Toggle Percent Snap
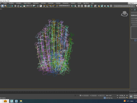137x103 pixels. tap(51, 6)
